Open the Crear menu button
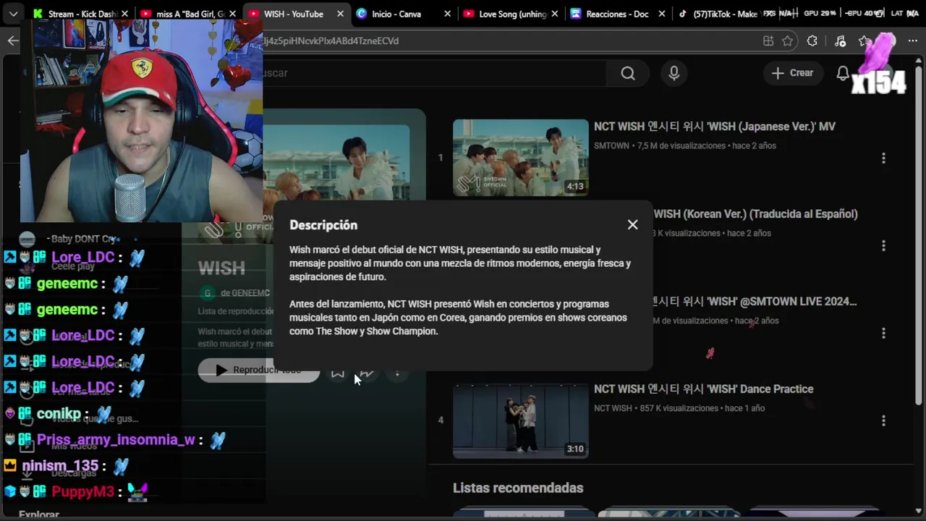This screenshot has height=521, width=926. pyautogui.click(x=792, y=73)
